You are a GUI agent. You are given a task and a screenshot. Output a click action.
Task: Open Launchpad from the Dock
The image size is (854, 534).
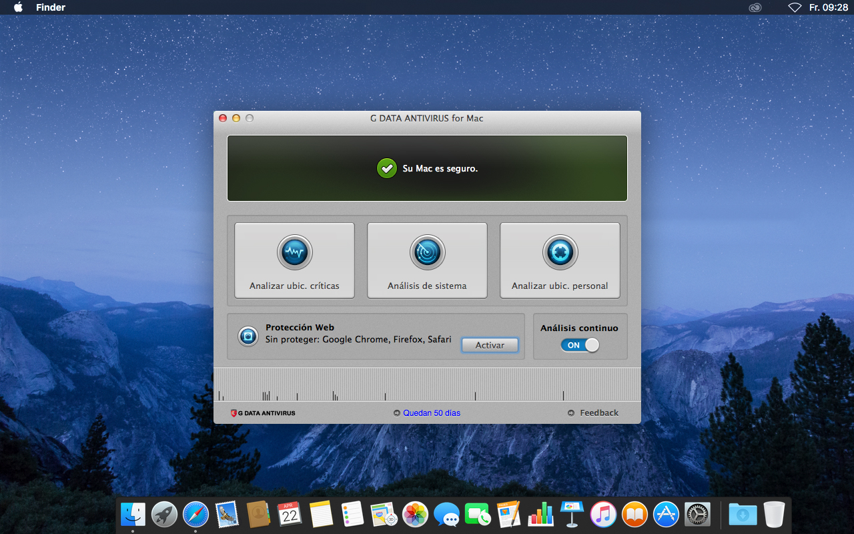[x=164, y=514]
